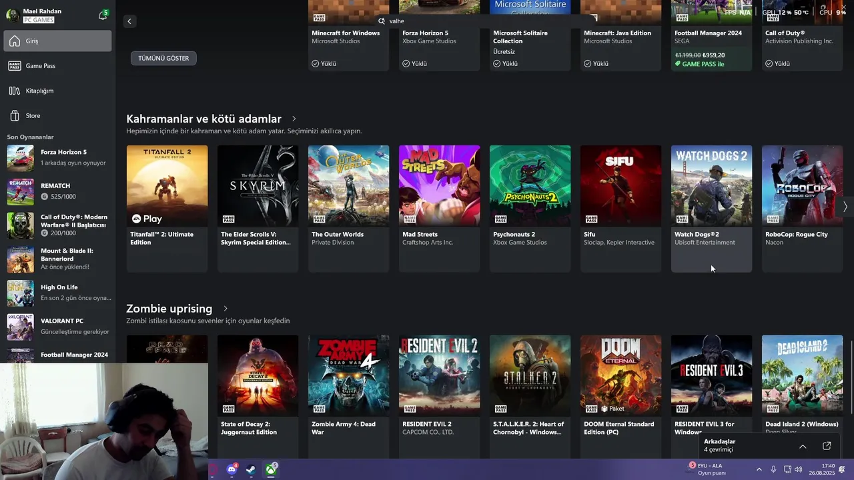Open Sifu game card
This screenshot has width=854, height=480.
click(620, 209)
